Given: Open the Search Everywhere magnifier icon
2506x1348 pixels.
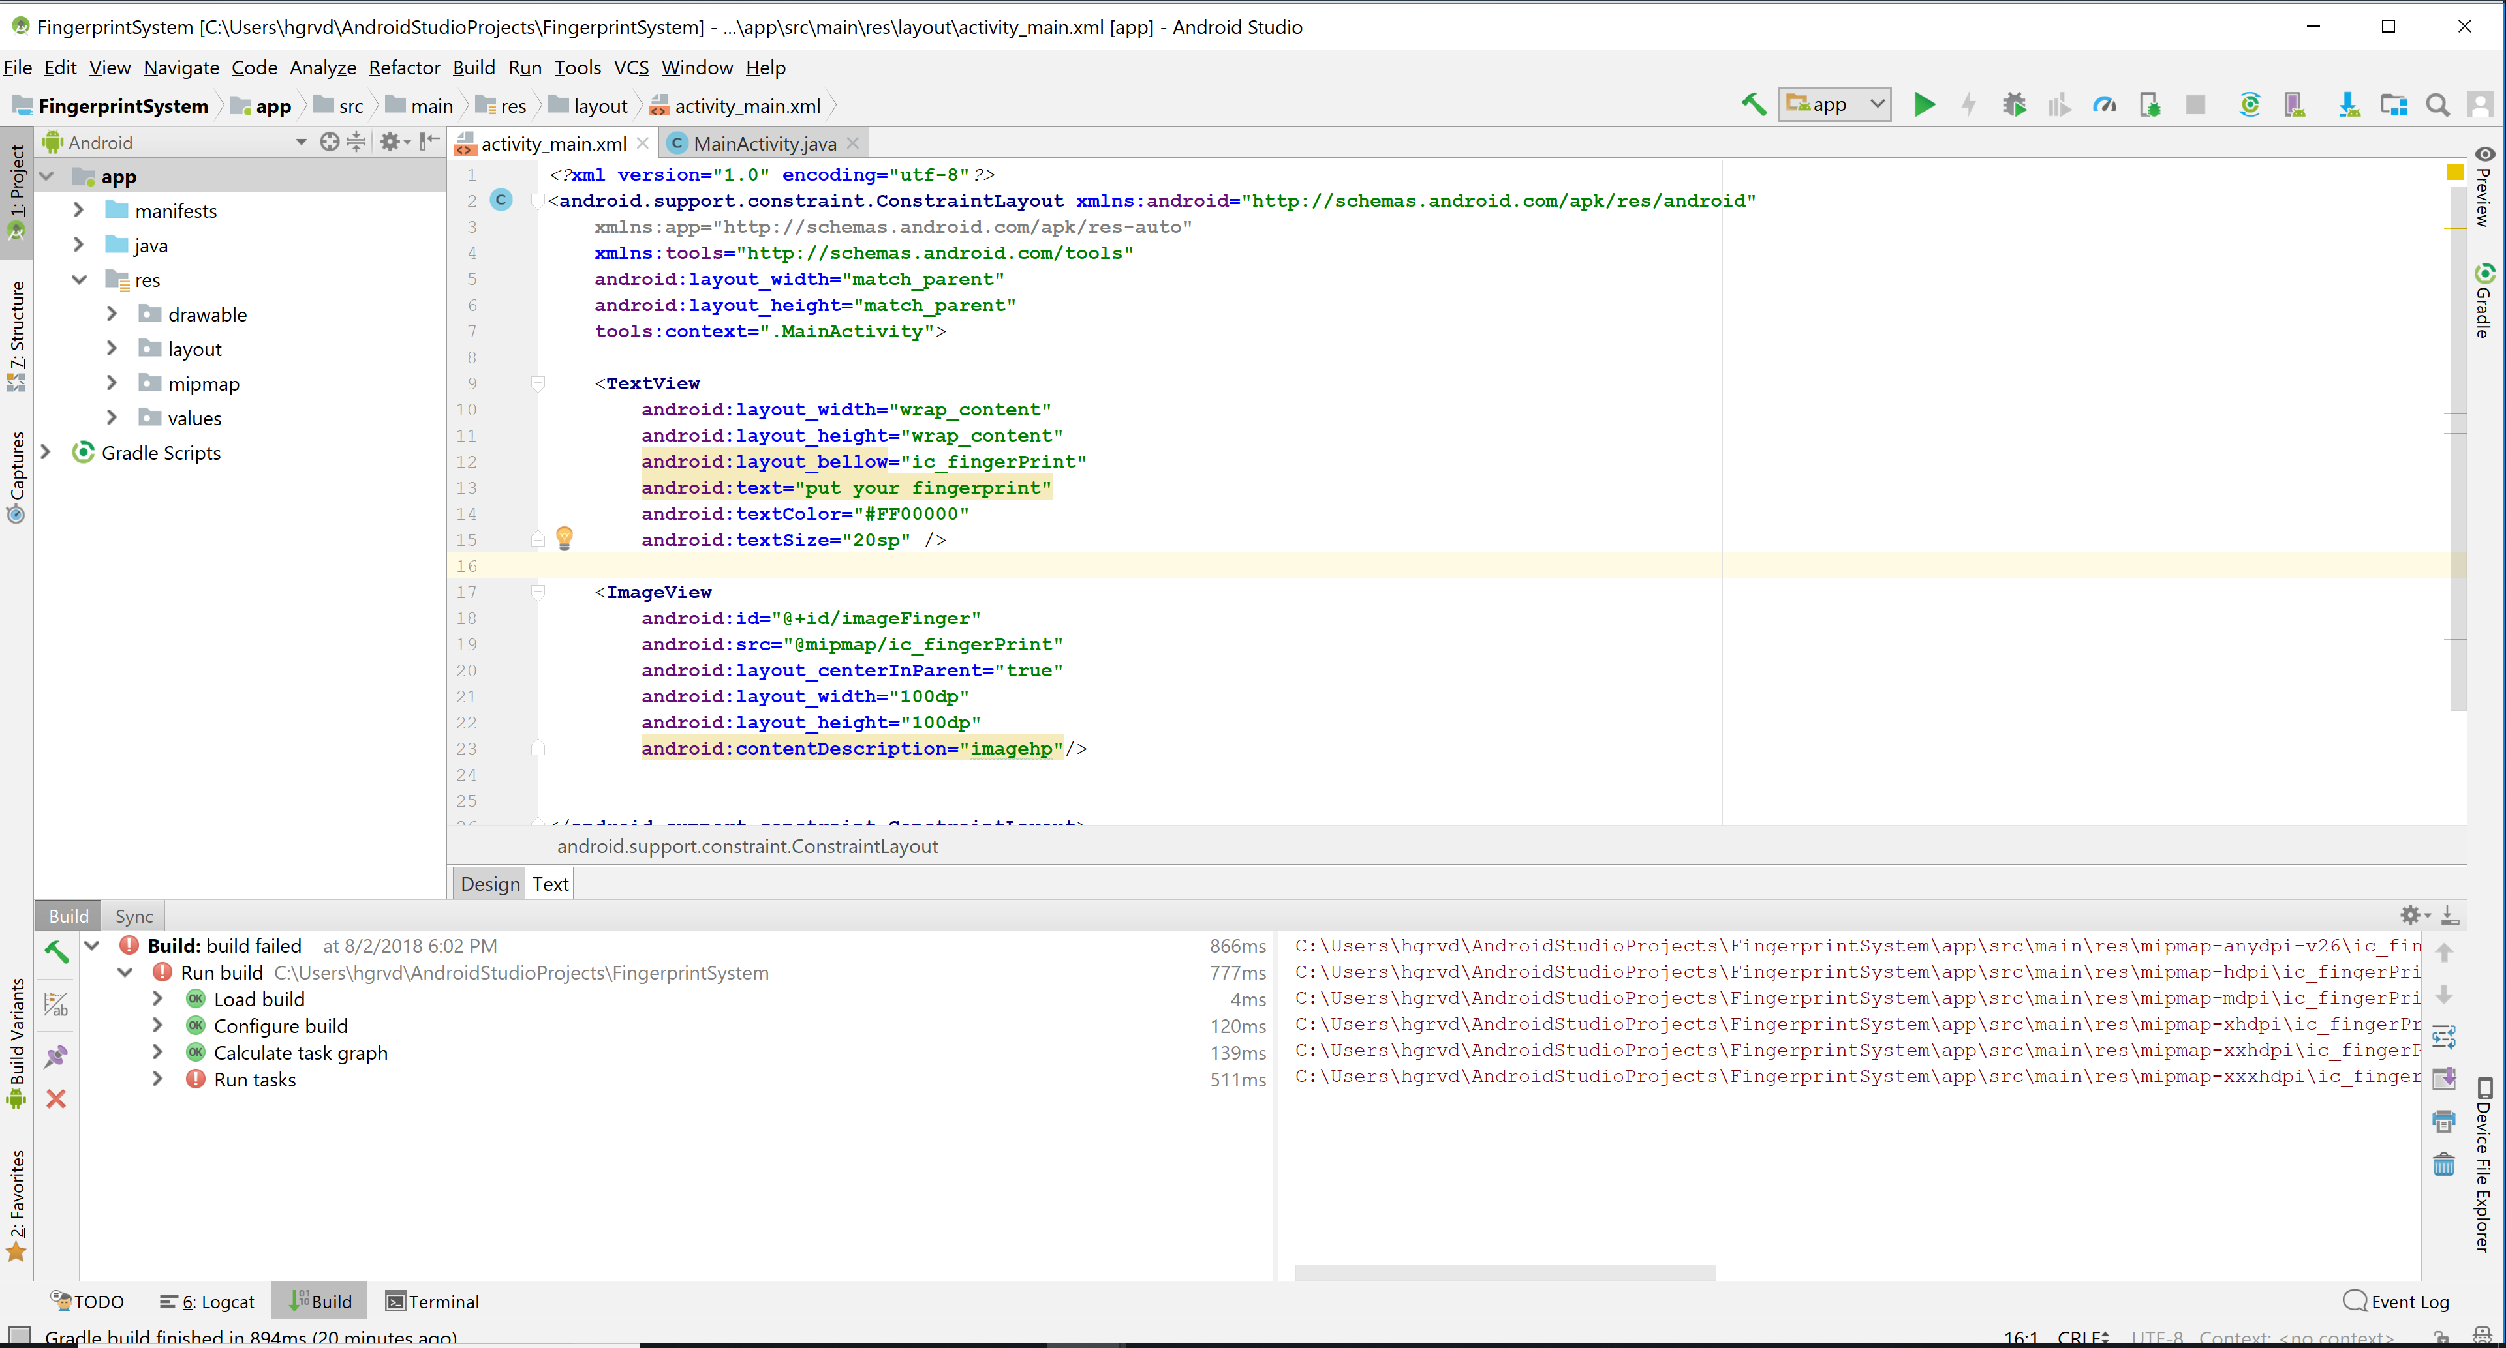Looking at the screenshot, I should (2437, 105).
